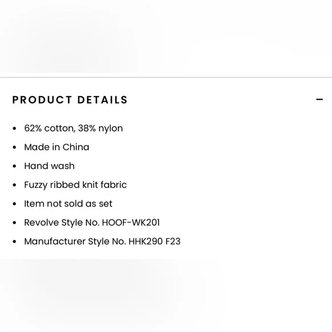Click the bullet beside 'Item not sold'
Screen dimensions: 332x332
[14, 204]
